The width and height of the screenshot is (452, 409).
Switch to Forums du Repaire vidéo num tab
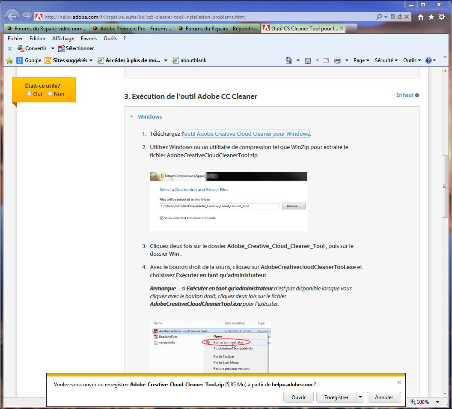tap(47, 28)
